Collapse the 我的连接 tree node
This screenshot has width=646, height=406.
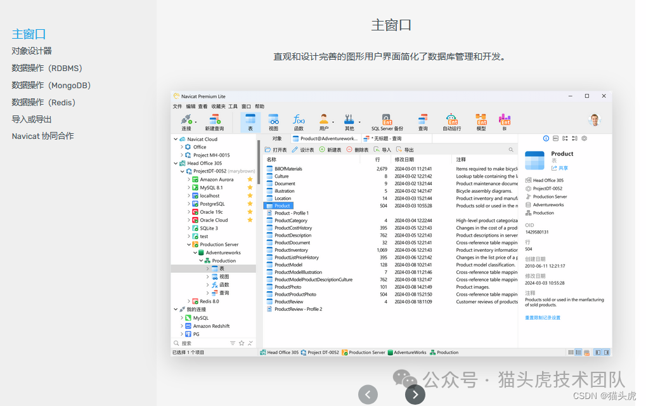pyautogui.click(x=176, y=309)
